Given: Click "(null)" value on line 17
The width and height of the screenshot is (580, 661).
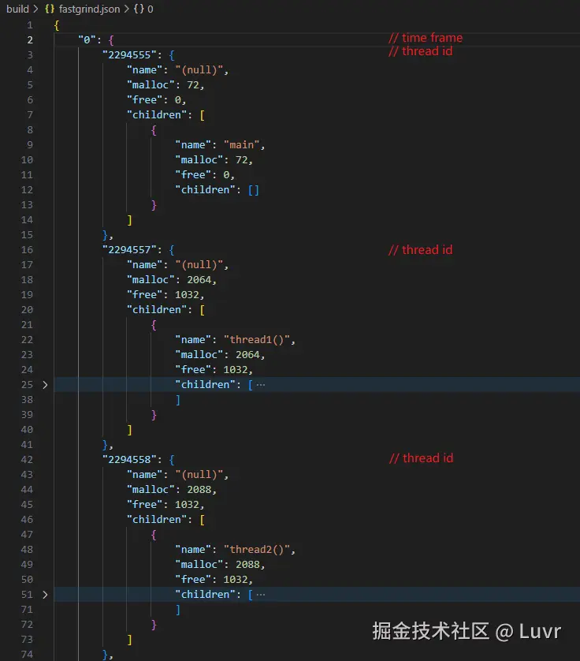Looking at the screenshot, I should tap(199, 265).
